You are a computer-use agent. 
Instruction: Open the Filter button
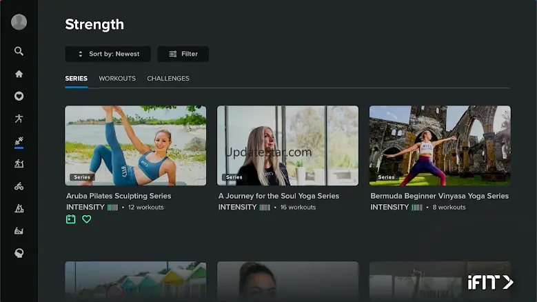click(x=183, y=54)
